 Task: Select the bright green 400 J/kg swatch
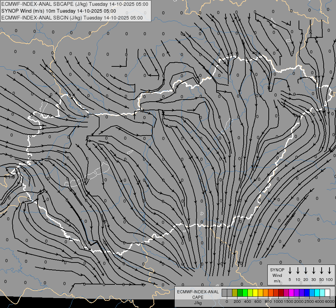tap(245, 293)
